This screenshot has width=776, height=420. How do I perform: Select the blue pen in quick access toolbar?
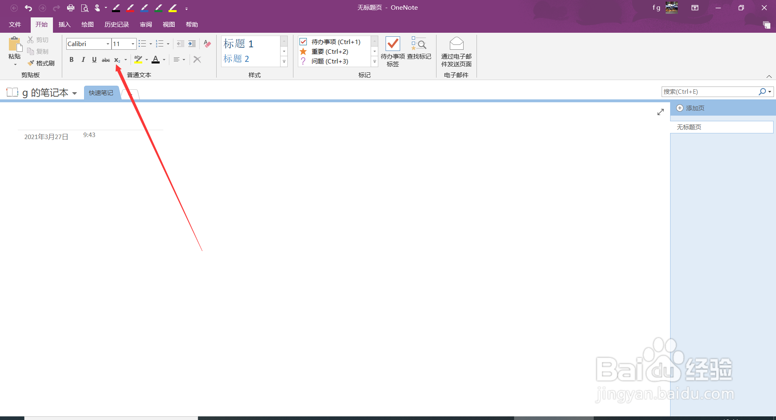tap(144, 8)
